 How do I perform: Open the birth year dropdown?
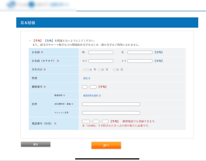[87, 70]
